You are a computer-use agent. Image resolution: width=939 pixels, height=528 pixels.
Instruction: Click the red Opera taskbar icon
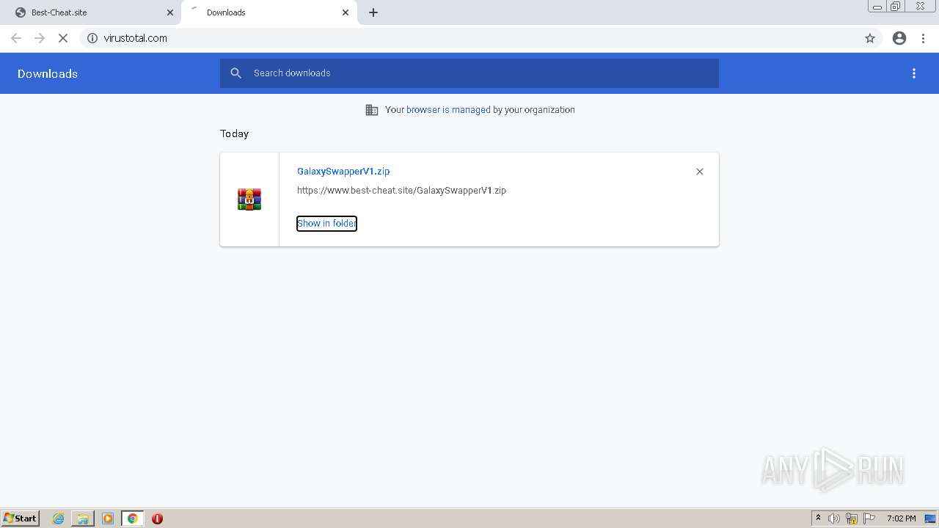click(x=157, y=518)
